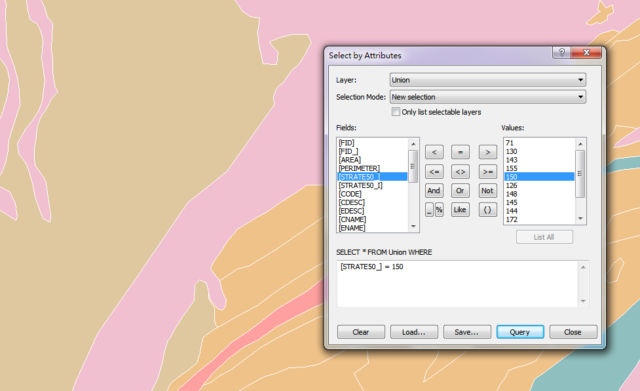Insert the Not operator
This screenshot has width=640, height=391.
click(487, 191)
